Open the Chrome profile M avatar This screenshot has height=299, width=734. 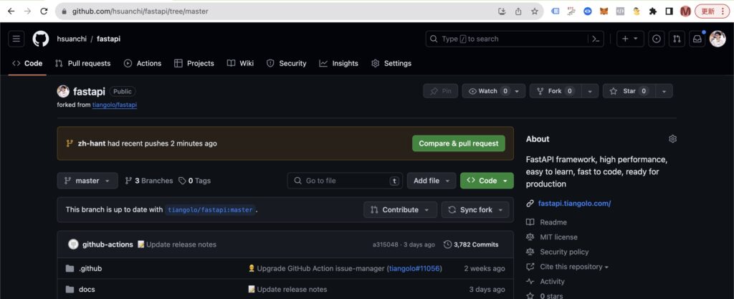click(x=685, y=11)
